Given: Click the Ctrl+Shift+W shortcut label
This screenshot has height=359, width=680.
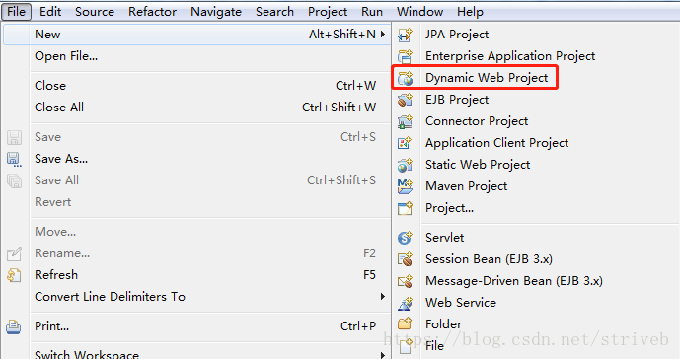Looking at the screenshot, I should point(340,108).
